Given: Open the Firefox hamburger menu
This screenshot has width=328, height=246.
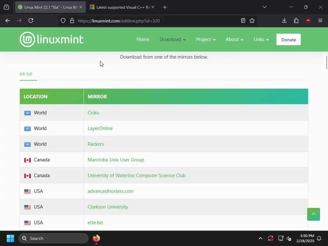Looking at the screenshot, I should point(320,20).
